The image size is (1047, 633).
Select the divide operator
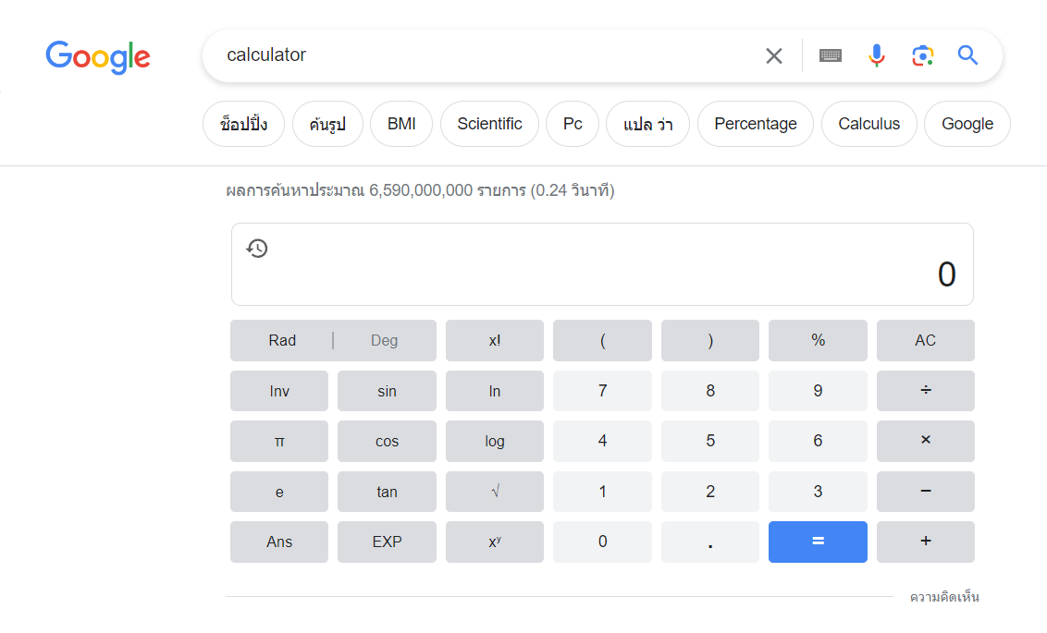click(926, 391)
